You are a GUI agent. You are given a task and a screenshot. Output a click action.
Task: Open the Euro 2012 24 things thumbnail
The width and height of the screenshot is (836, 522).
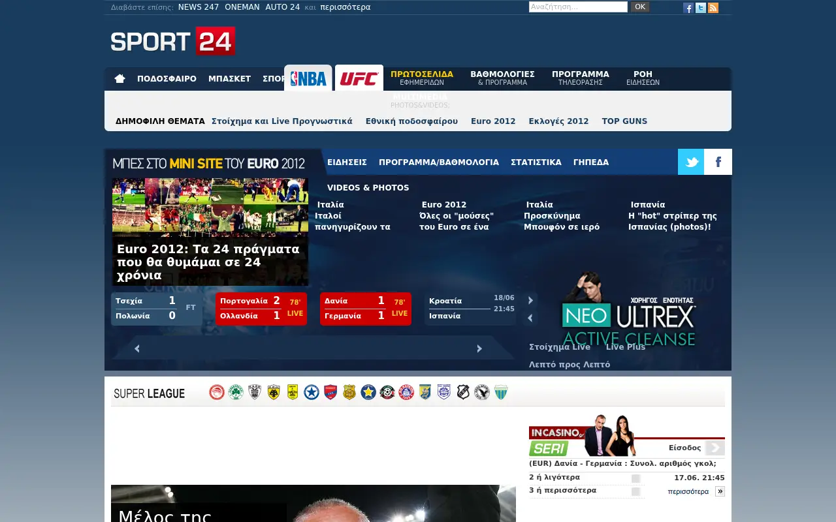point(210,232)
